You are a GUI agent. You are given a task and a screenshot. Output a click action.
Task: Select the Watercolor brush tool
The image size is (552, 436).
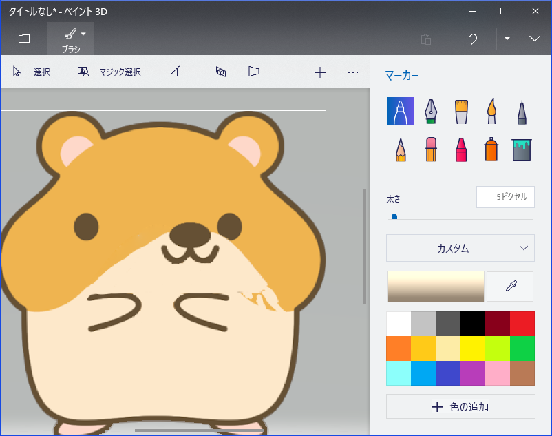coord(492,112)
